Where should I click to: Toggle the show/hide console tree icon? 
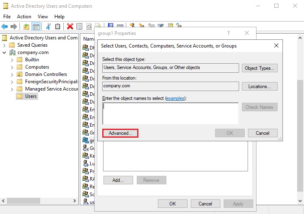coord(36,26)
